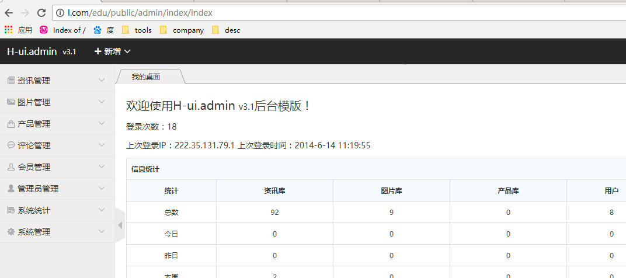The image size is (626, 278).
Task: Expand the 图片管理 menu chevron
Action: (x=102, y=102)
